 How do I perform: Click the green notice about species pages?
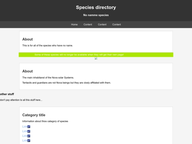coord(96,55)
